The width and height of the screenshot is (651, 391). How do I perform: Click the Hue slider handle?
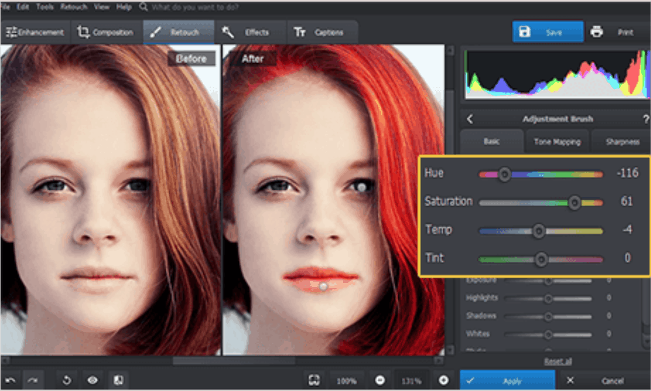coord(505,174)
